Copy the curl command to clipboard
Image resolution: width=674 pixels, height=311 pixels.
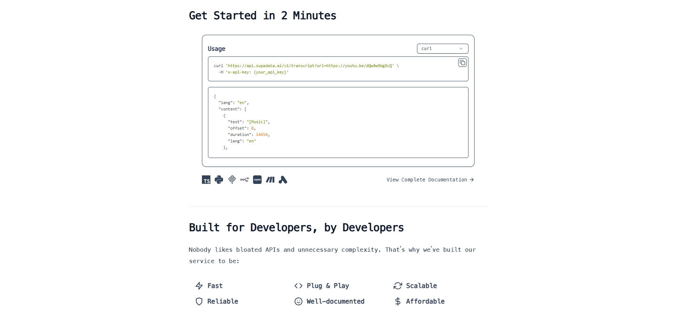click(462, 63)
